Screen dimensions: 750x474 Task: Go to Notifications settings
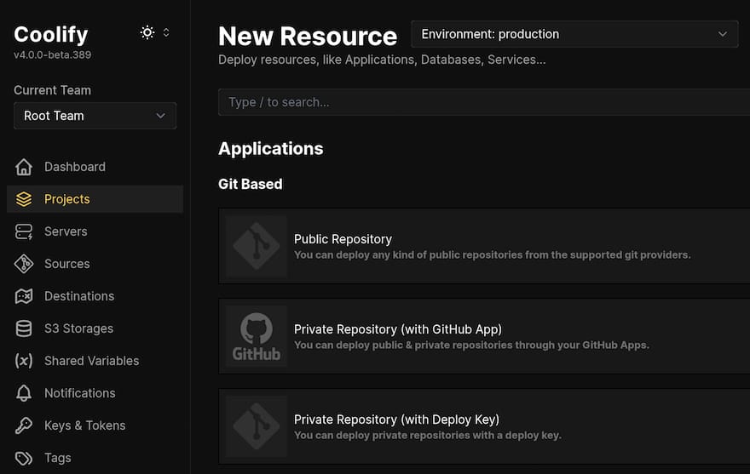[x=80, y=393]
